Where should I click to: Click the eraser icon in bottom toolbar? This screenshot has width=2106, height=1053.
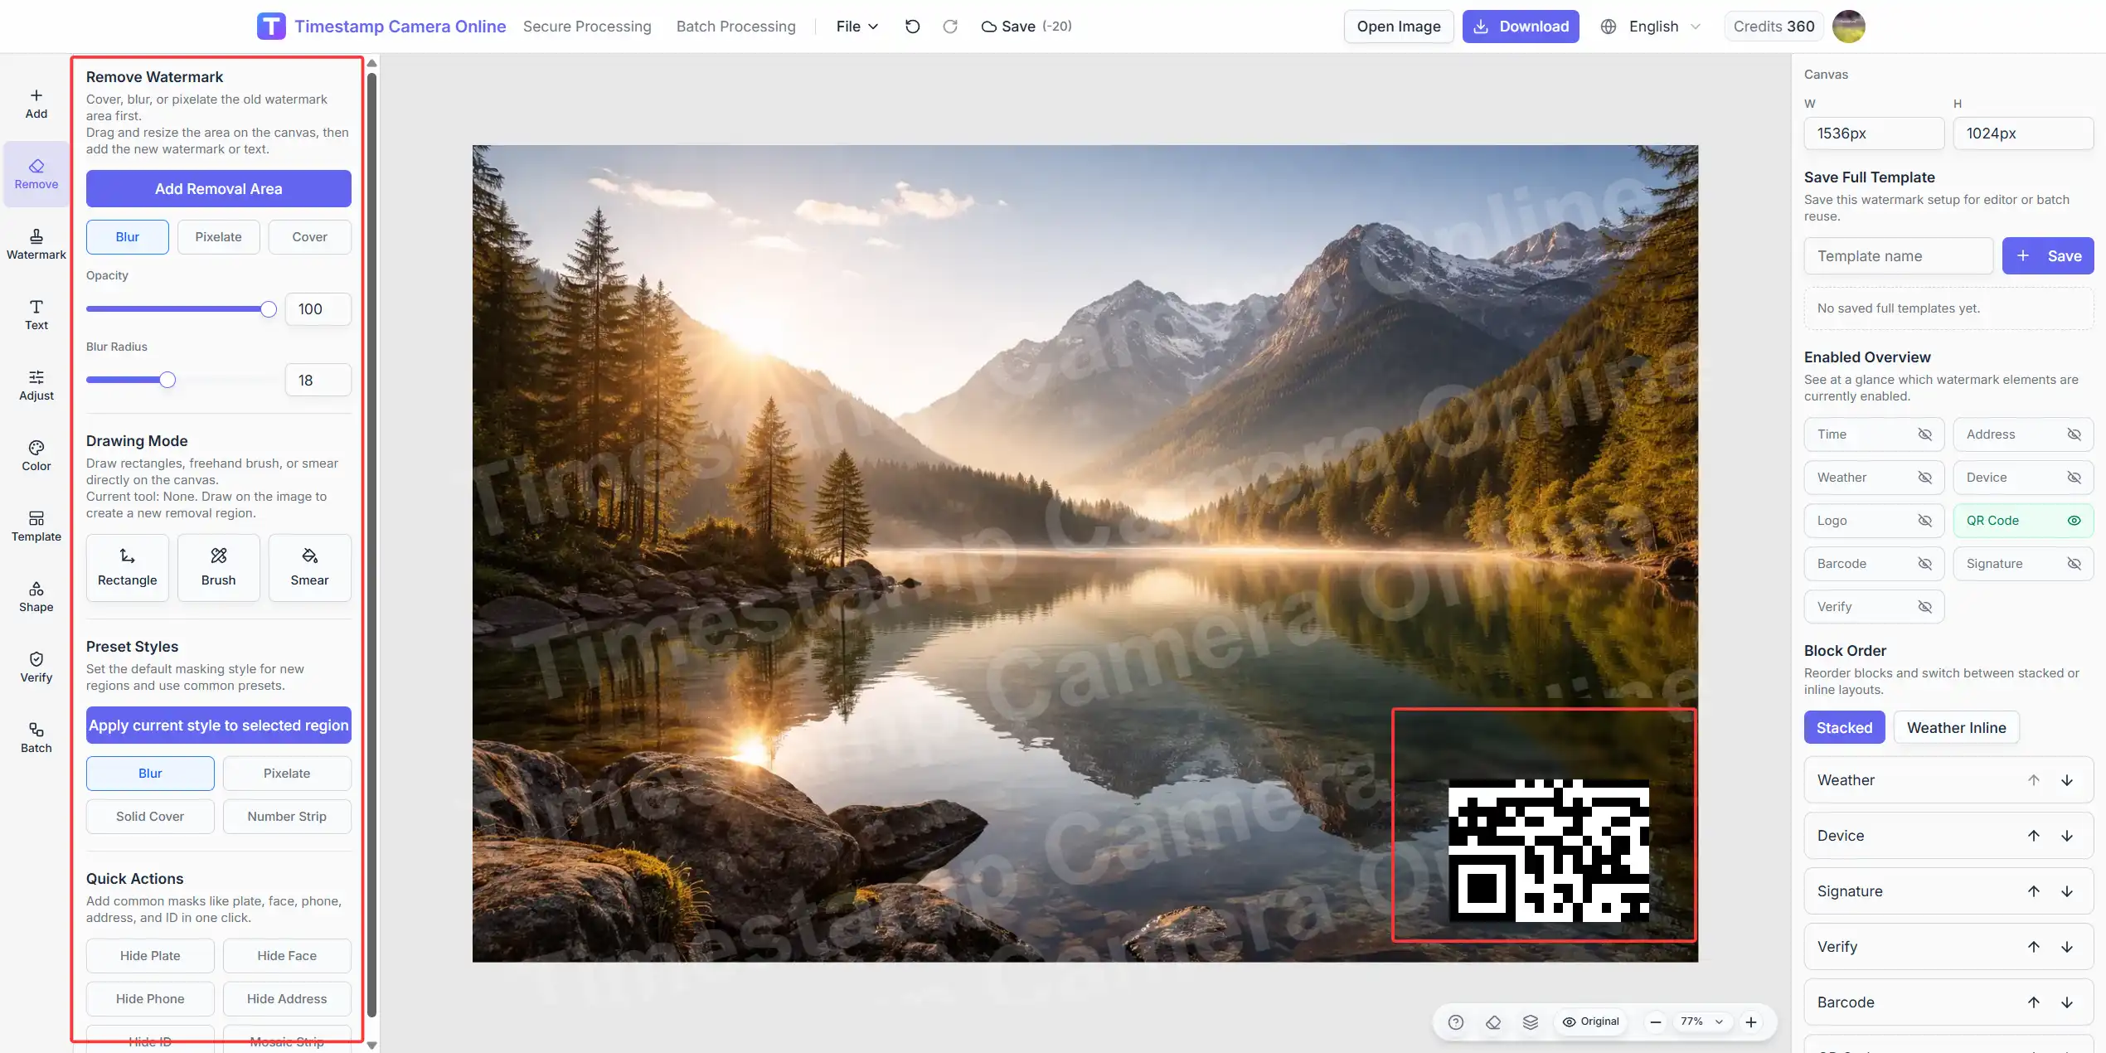point(1493,1021)
